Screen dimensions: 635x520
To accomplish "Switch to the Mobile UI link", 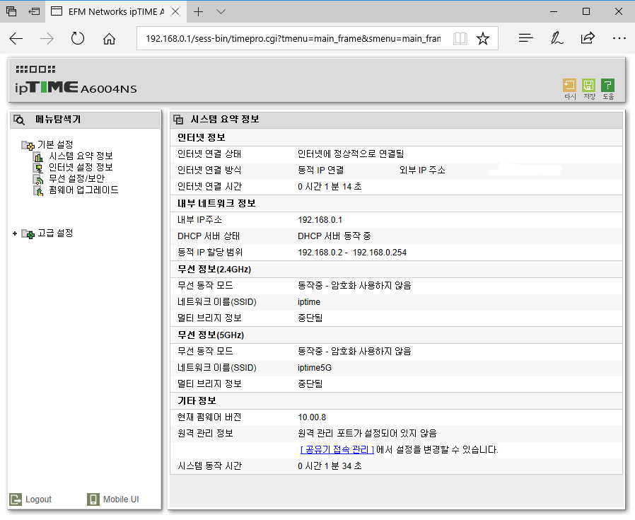I will (x=121, y=499).
